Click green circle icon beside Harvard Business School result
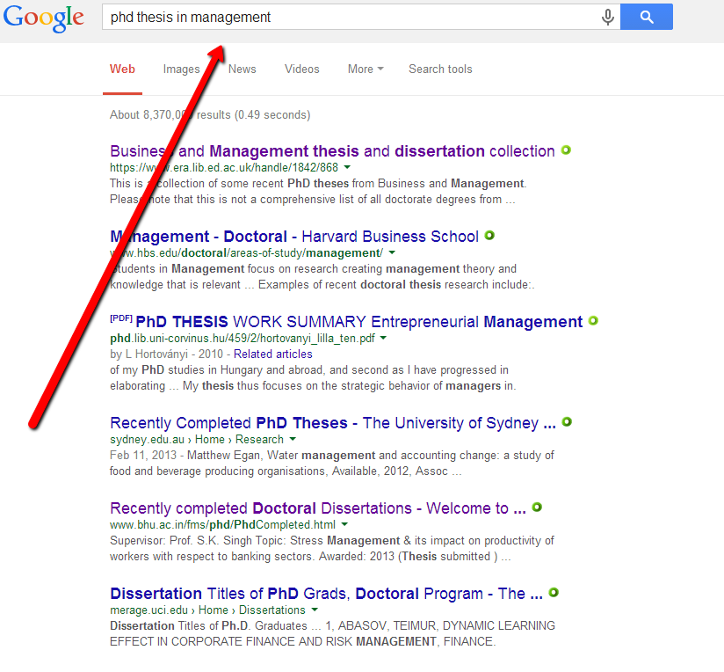Image resolution: width=724 pixels, height=672 pixels. point(489,236)
